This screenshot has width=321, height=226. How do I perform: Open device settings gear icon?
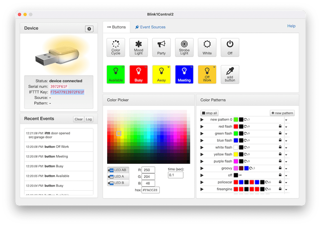tap(89, 29)
